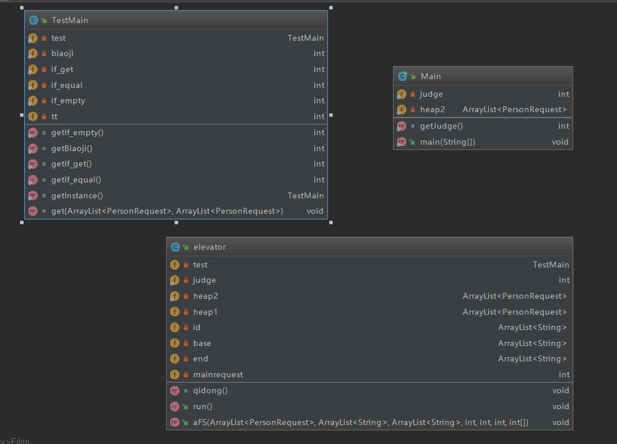
Task: Click the field icon for heap2 in Main
Action: click(x=401, y=110)
